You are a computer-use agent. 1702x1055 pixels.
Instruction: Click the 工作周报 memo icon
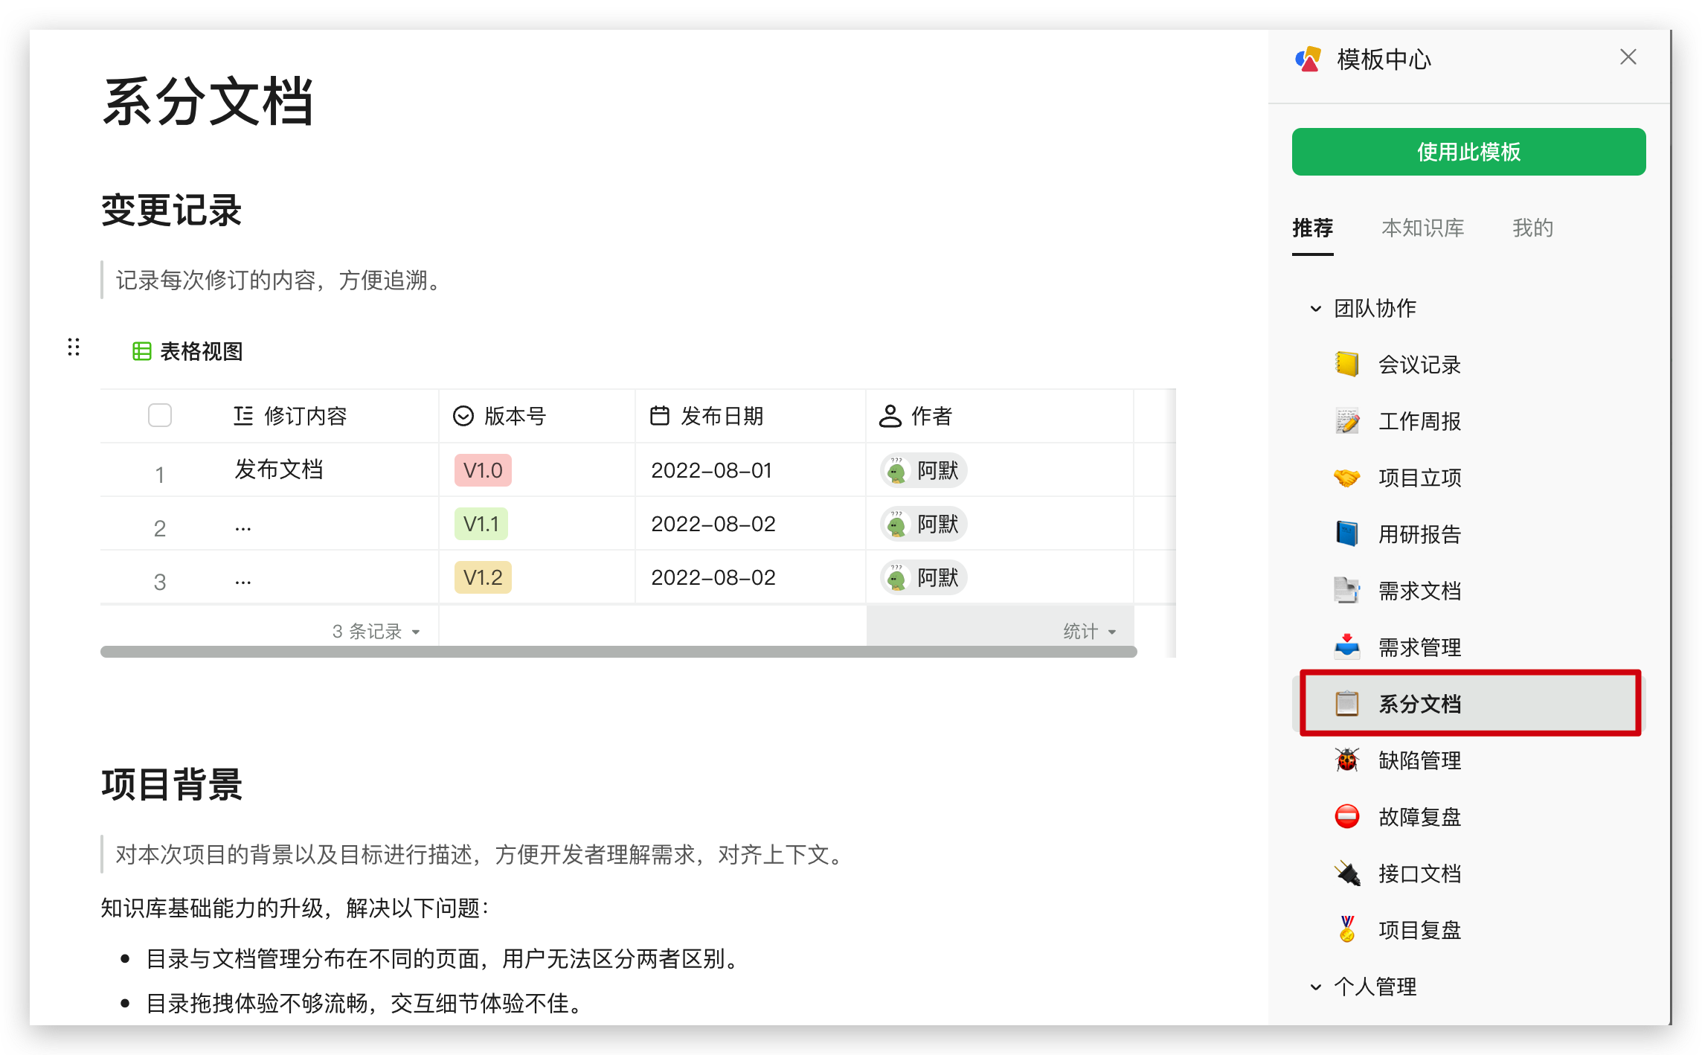(1346, 421)
